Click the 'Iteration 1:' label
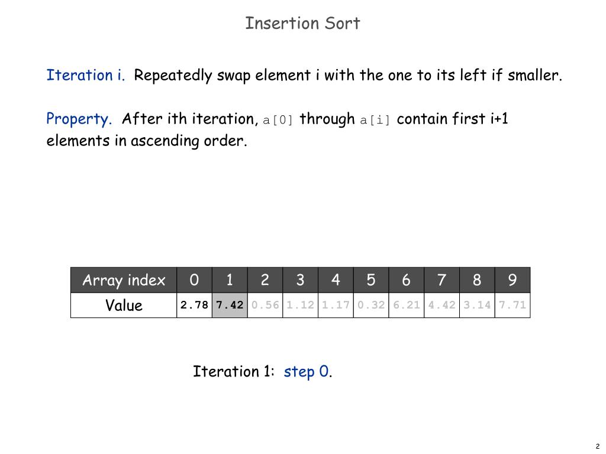This screenshot has height=454, width=606. (233, 371)
